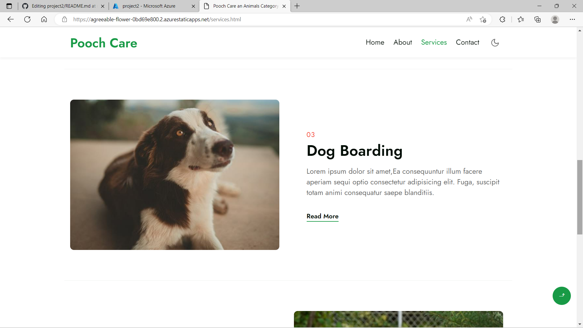Switch to the project2 Microsoft Azure tab
This screenshot has width=583, height=328.
click(x=149, y=6)
